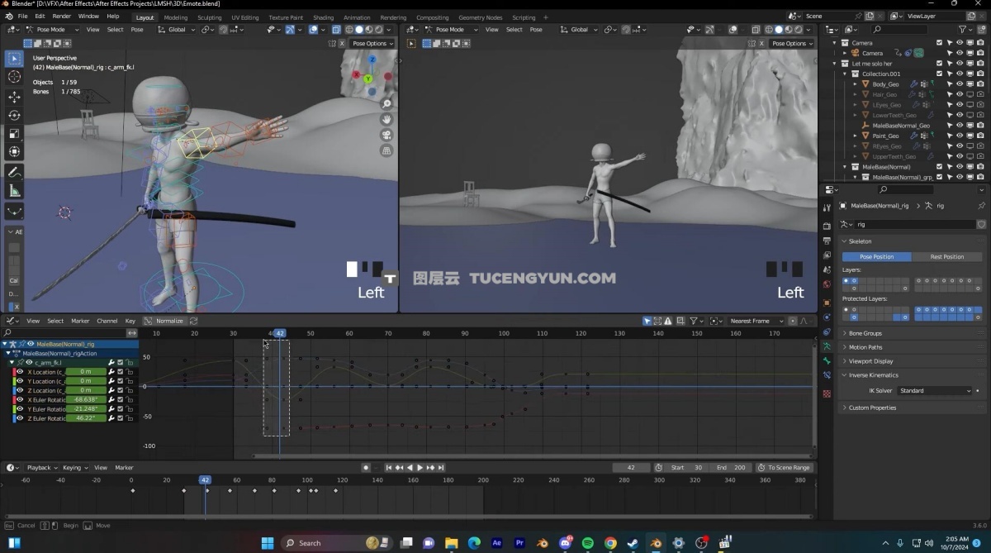The image size is (991, 553).
Task: Select the Breakdowner pose tool
Action: 14,212
